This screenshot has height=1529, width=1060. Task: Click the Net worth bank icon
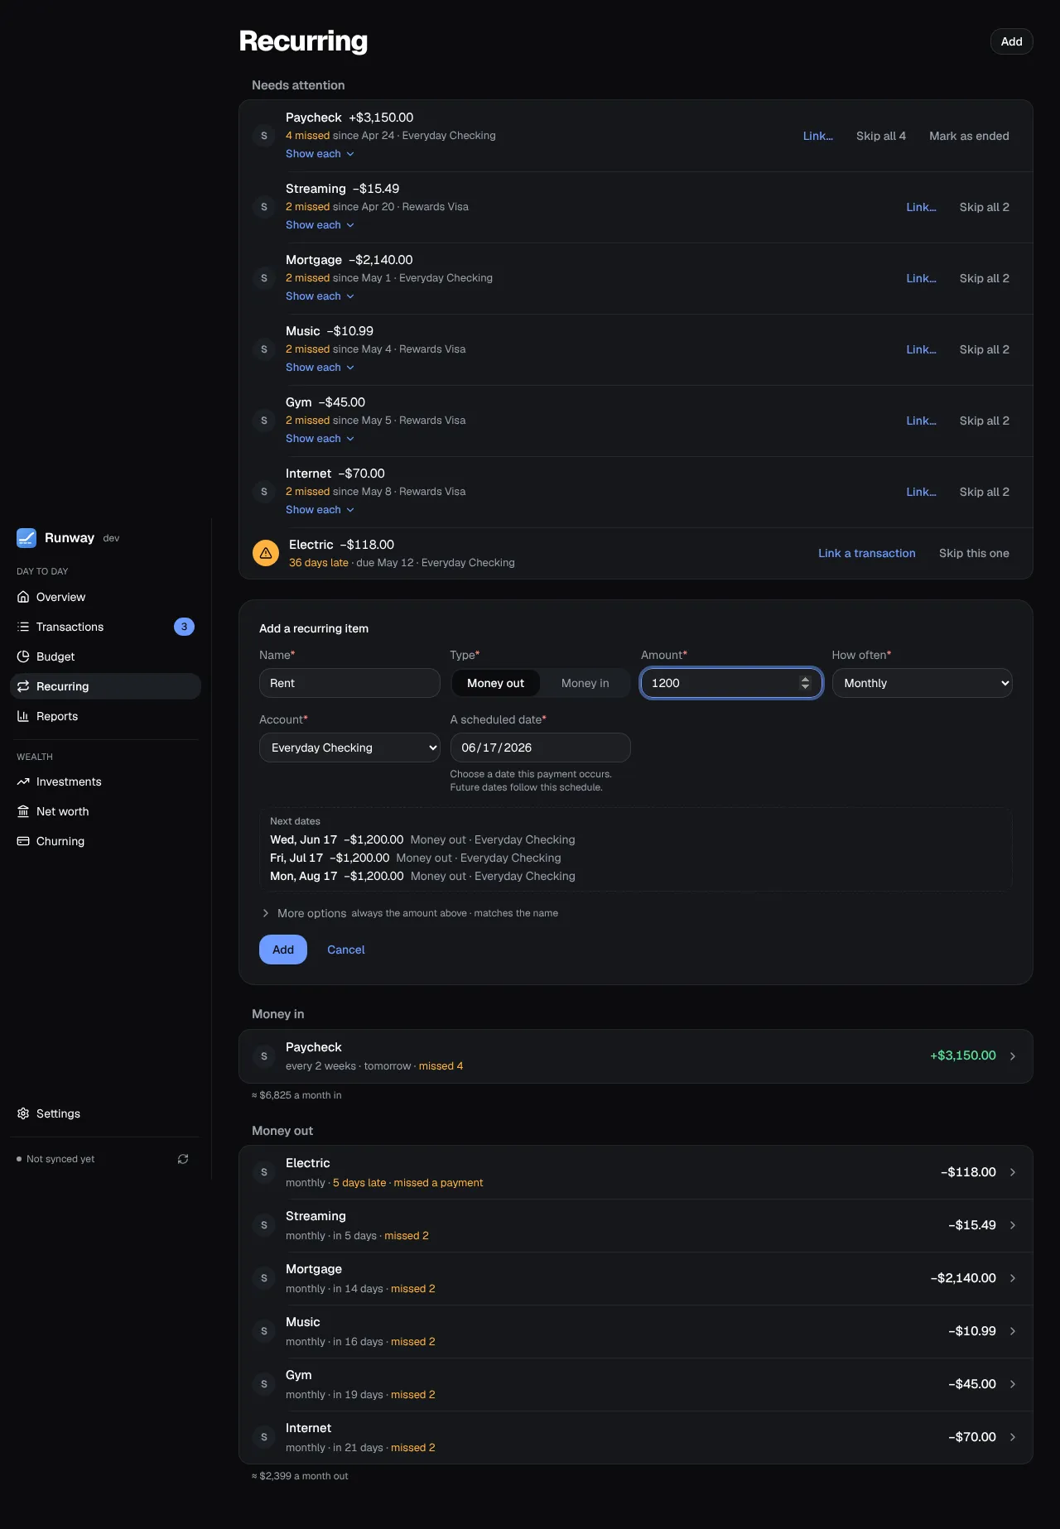[23, 811]
